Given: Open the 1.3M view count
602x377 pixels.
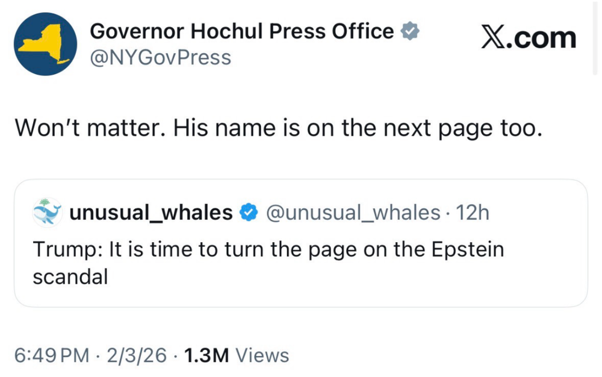Looking at the screenshot, I should [x=206, y=355].
